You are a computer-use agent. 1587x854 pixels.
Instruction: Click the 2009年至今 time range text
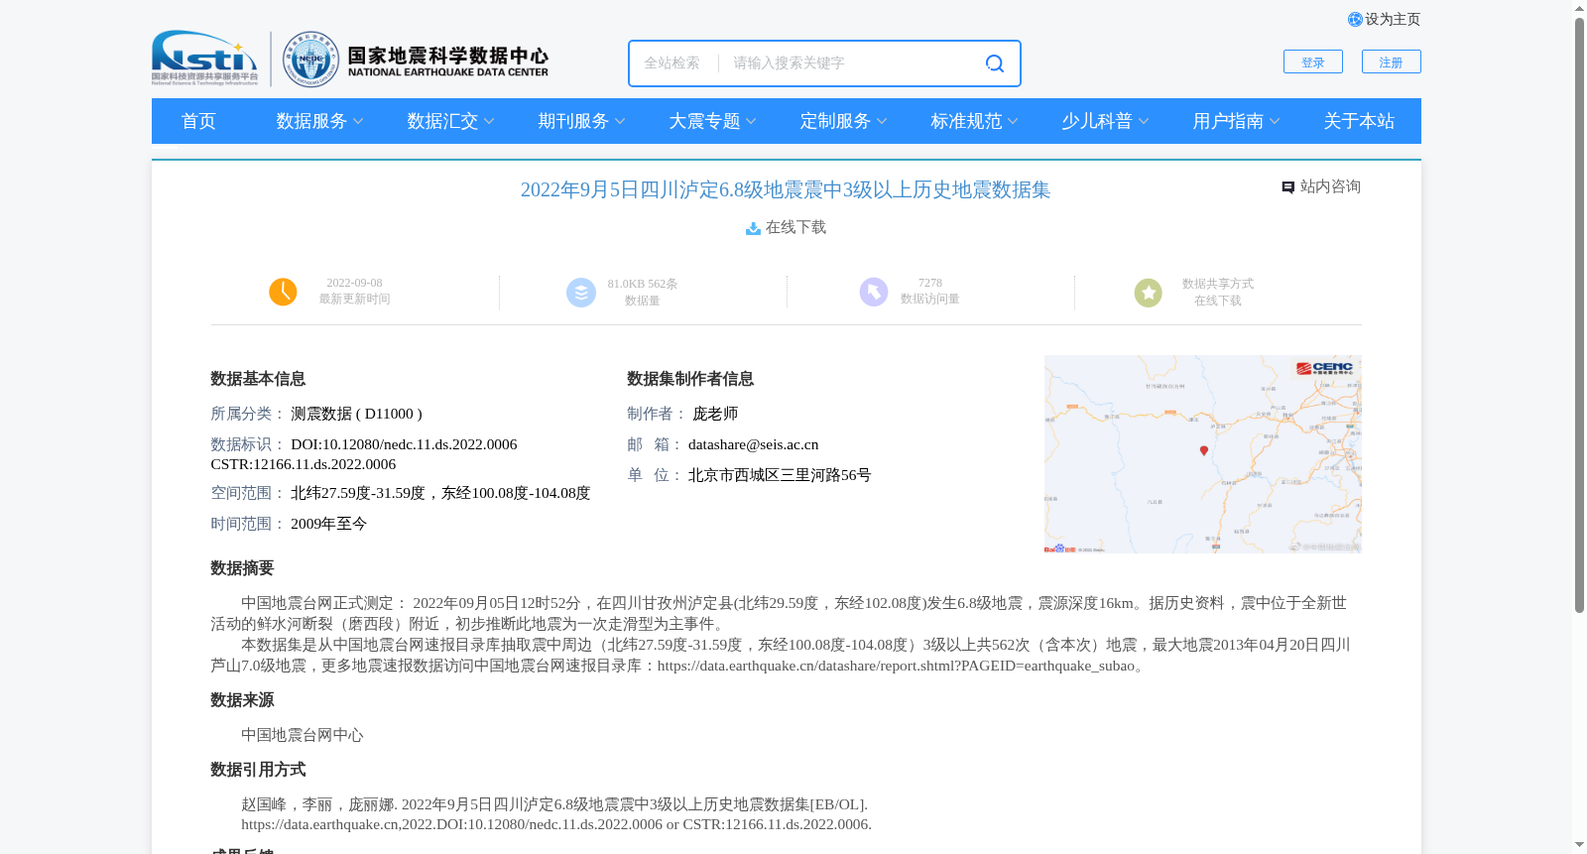(x=328, y=525)
